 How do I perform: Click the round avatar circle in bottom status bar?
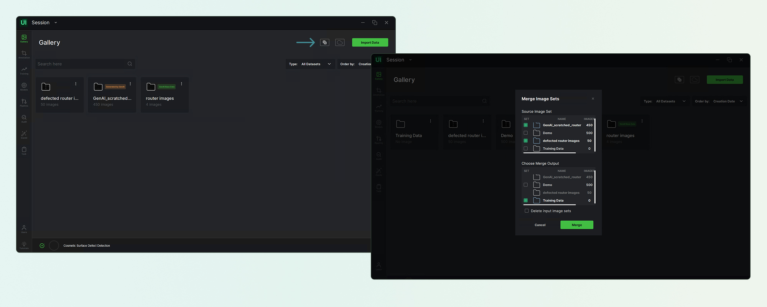point(54,246)
